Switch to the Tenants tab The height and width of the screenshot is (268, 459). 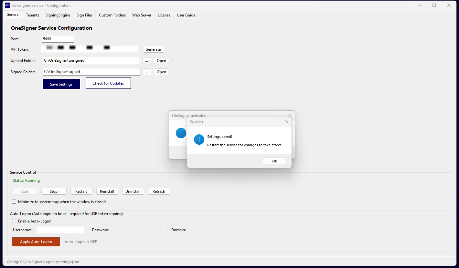click(x=33, y=15)
